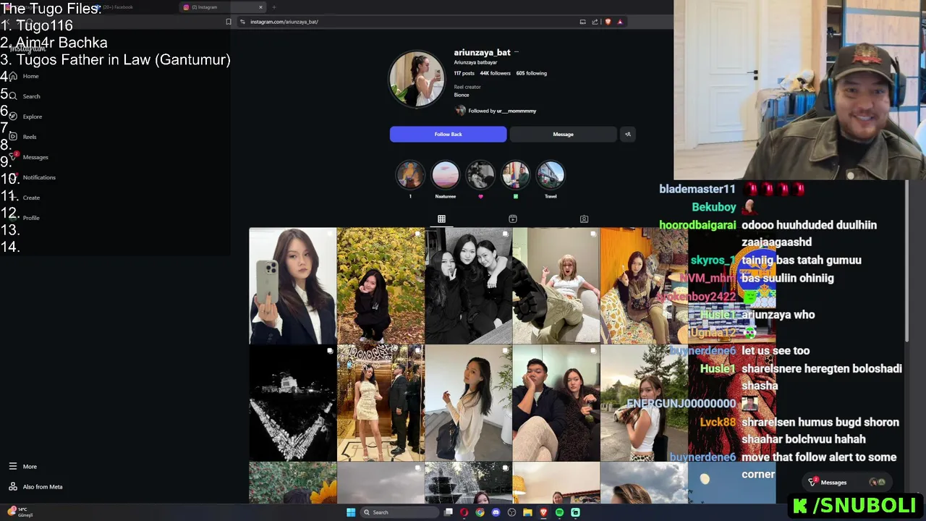Viewport: 926px width, 521px height.
Task: Click the share page icon in address bar
Action: [x=595, y=22]
